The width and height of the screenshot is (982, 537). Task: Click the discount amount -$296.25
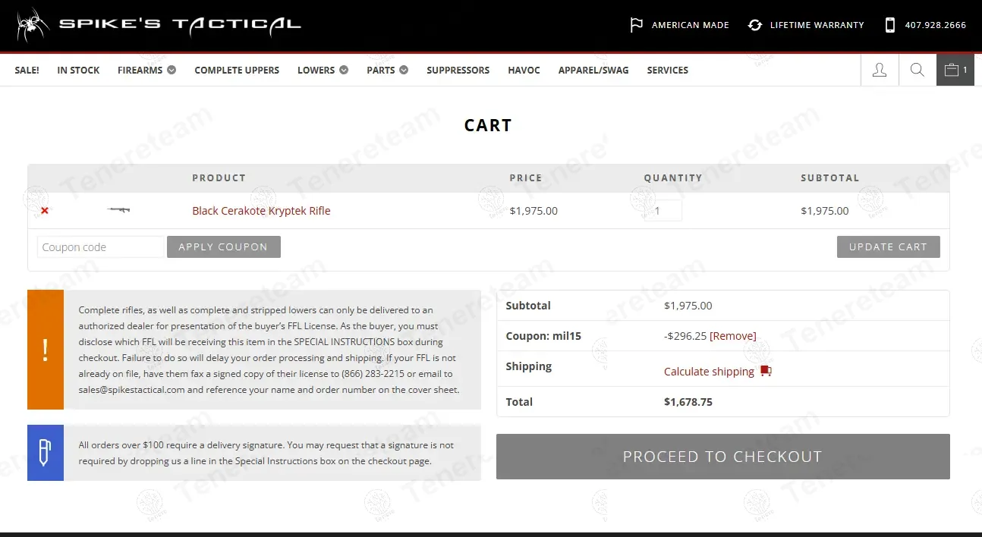(x=685, y=336)
